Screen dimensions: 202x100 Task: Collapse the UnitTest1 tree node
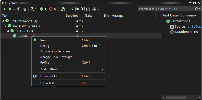(x=8, y=31)
